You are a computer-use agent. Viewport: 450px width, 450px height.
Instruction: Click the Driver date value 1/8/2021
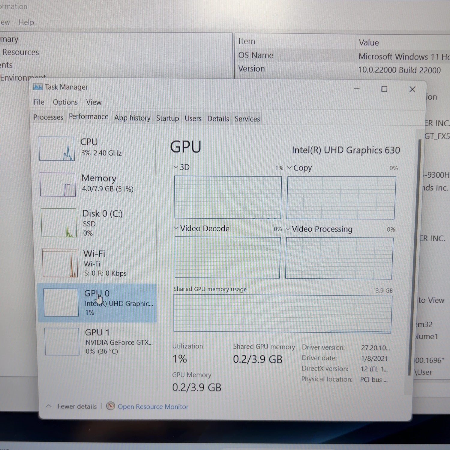374,358
